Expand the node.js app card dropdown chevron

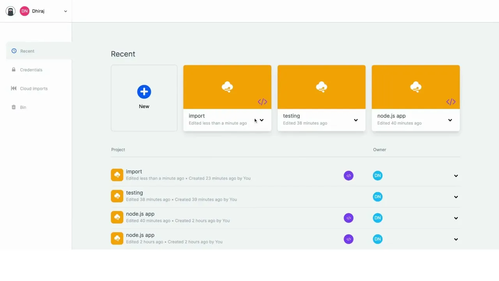click(450, 120)
